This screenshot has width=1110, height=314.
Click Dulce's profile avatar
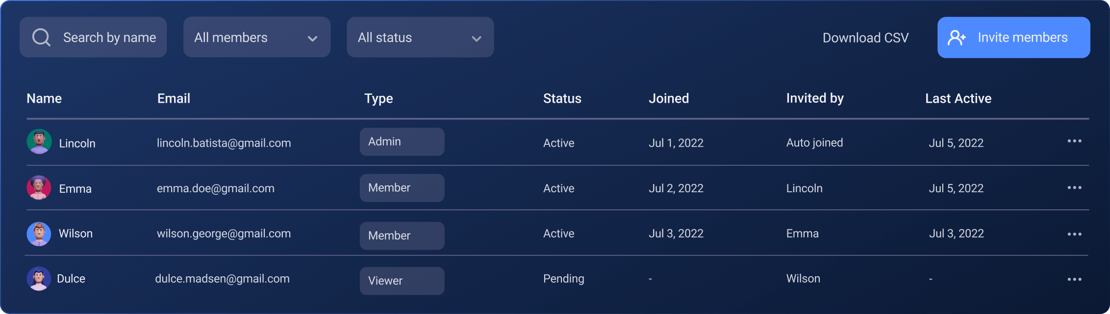pyautogui.click(x=39, y=278)
